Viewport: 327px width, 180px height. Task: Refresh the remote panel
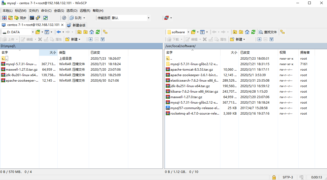point(253,32)
